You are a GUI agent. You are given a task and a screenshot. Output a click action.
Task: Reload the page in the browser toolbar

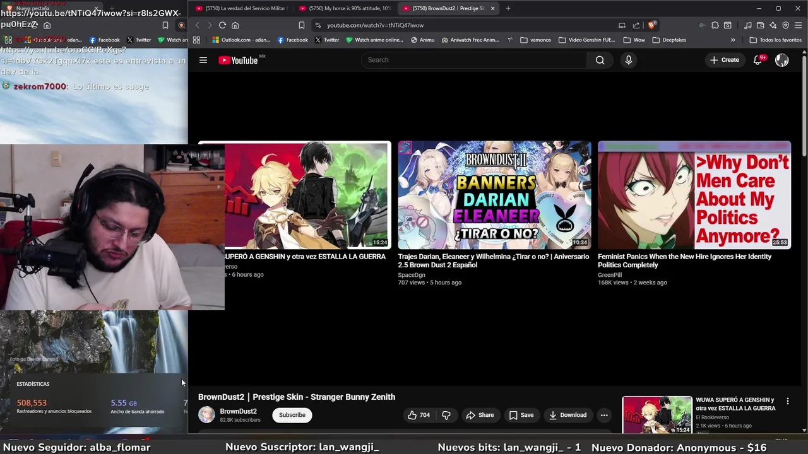[222, 25]
